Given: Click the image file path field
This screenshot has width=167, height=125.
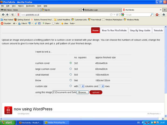Looking at the screenshot, I should pos(65,92).
